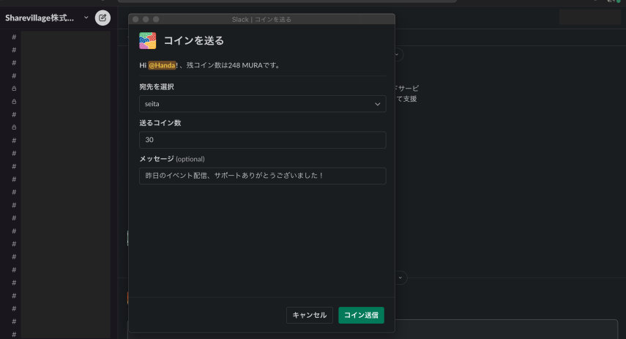Screen dimensions: 626x339
Task: Click the dialog's red close window button
Action: coord(135,19)
